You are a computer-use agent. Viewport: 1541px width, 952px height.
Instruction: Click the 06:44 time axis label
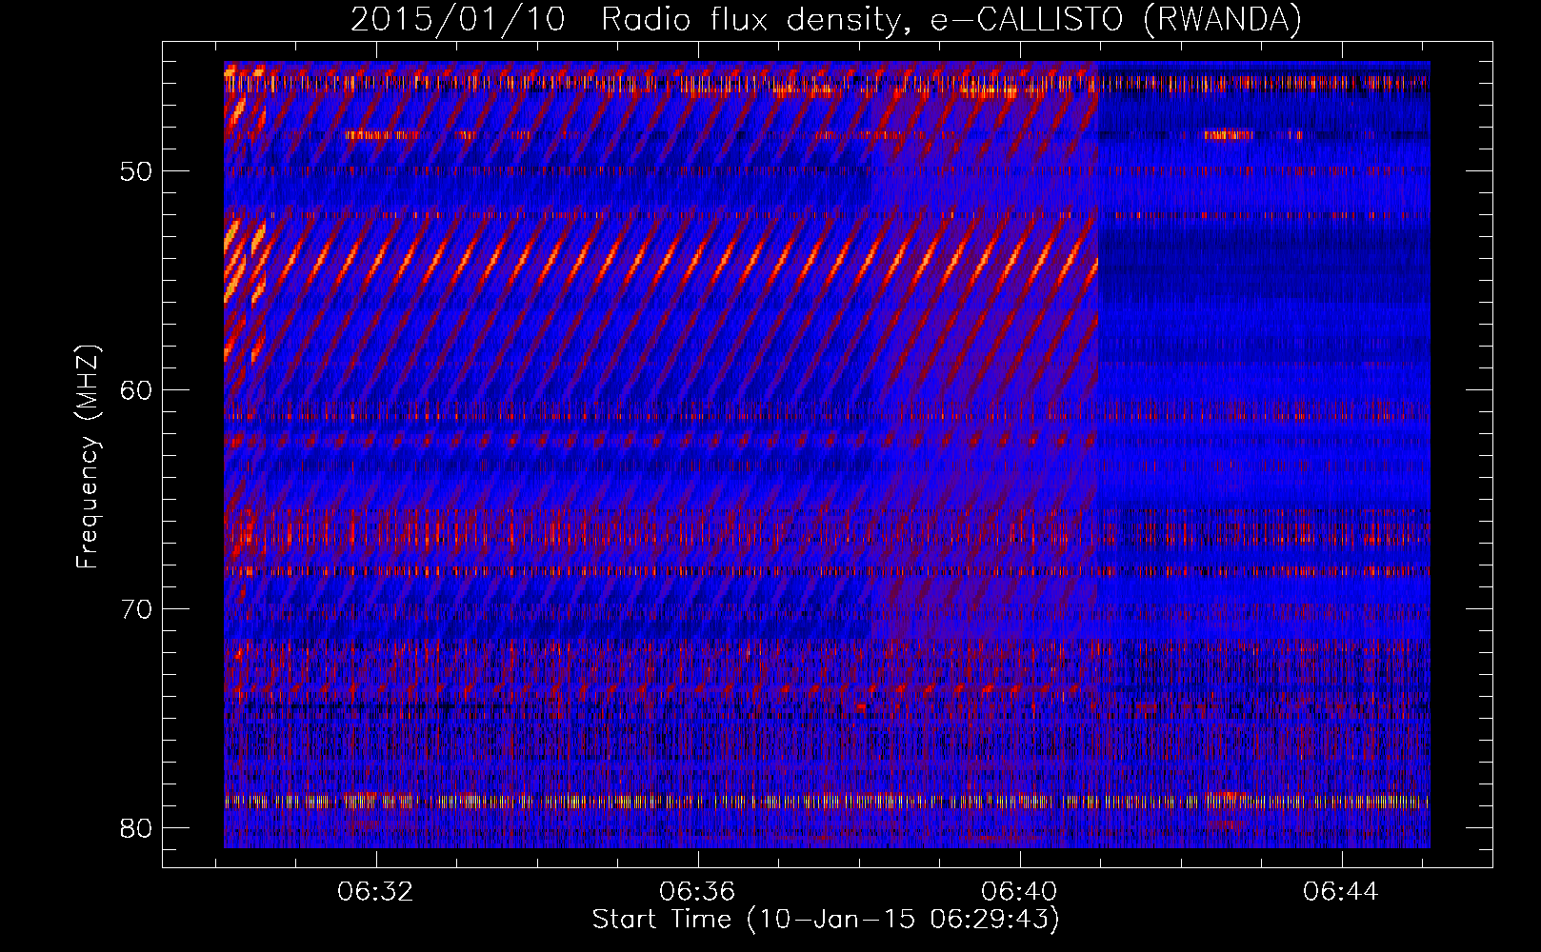[1342, 892]
